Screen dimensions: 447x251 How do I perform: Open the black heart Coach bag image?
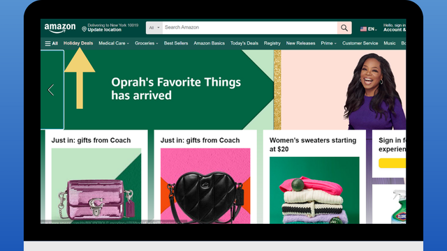coord(205,185)
